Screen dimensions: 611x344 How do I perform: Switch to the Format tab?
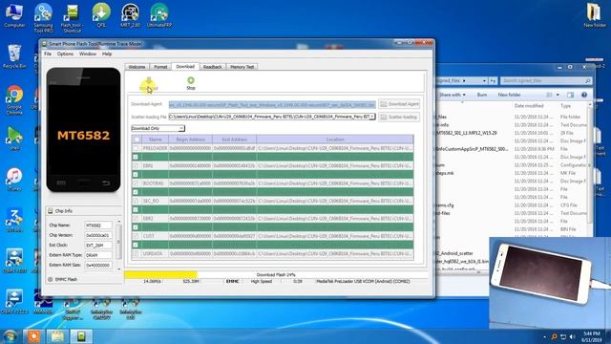point(160,67)
